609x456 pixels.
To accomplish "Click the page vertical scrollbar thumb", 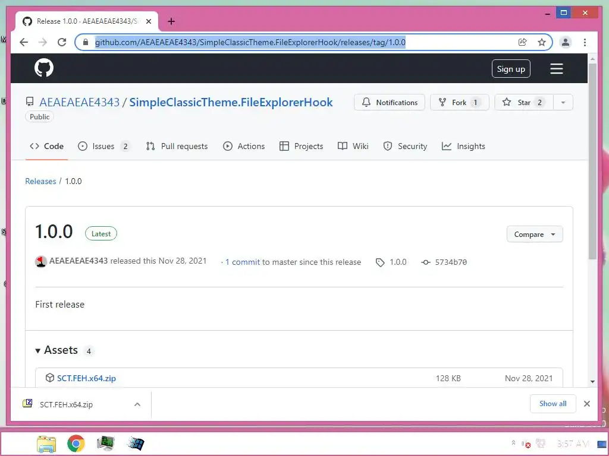I will click(x=592, y=161).
